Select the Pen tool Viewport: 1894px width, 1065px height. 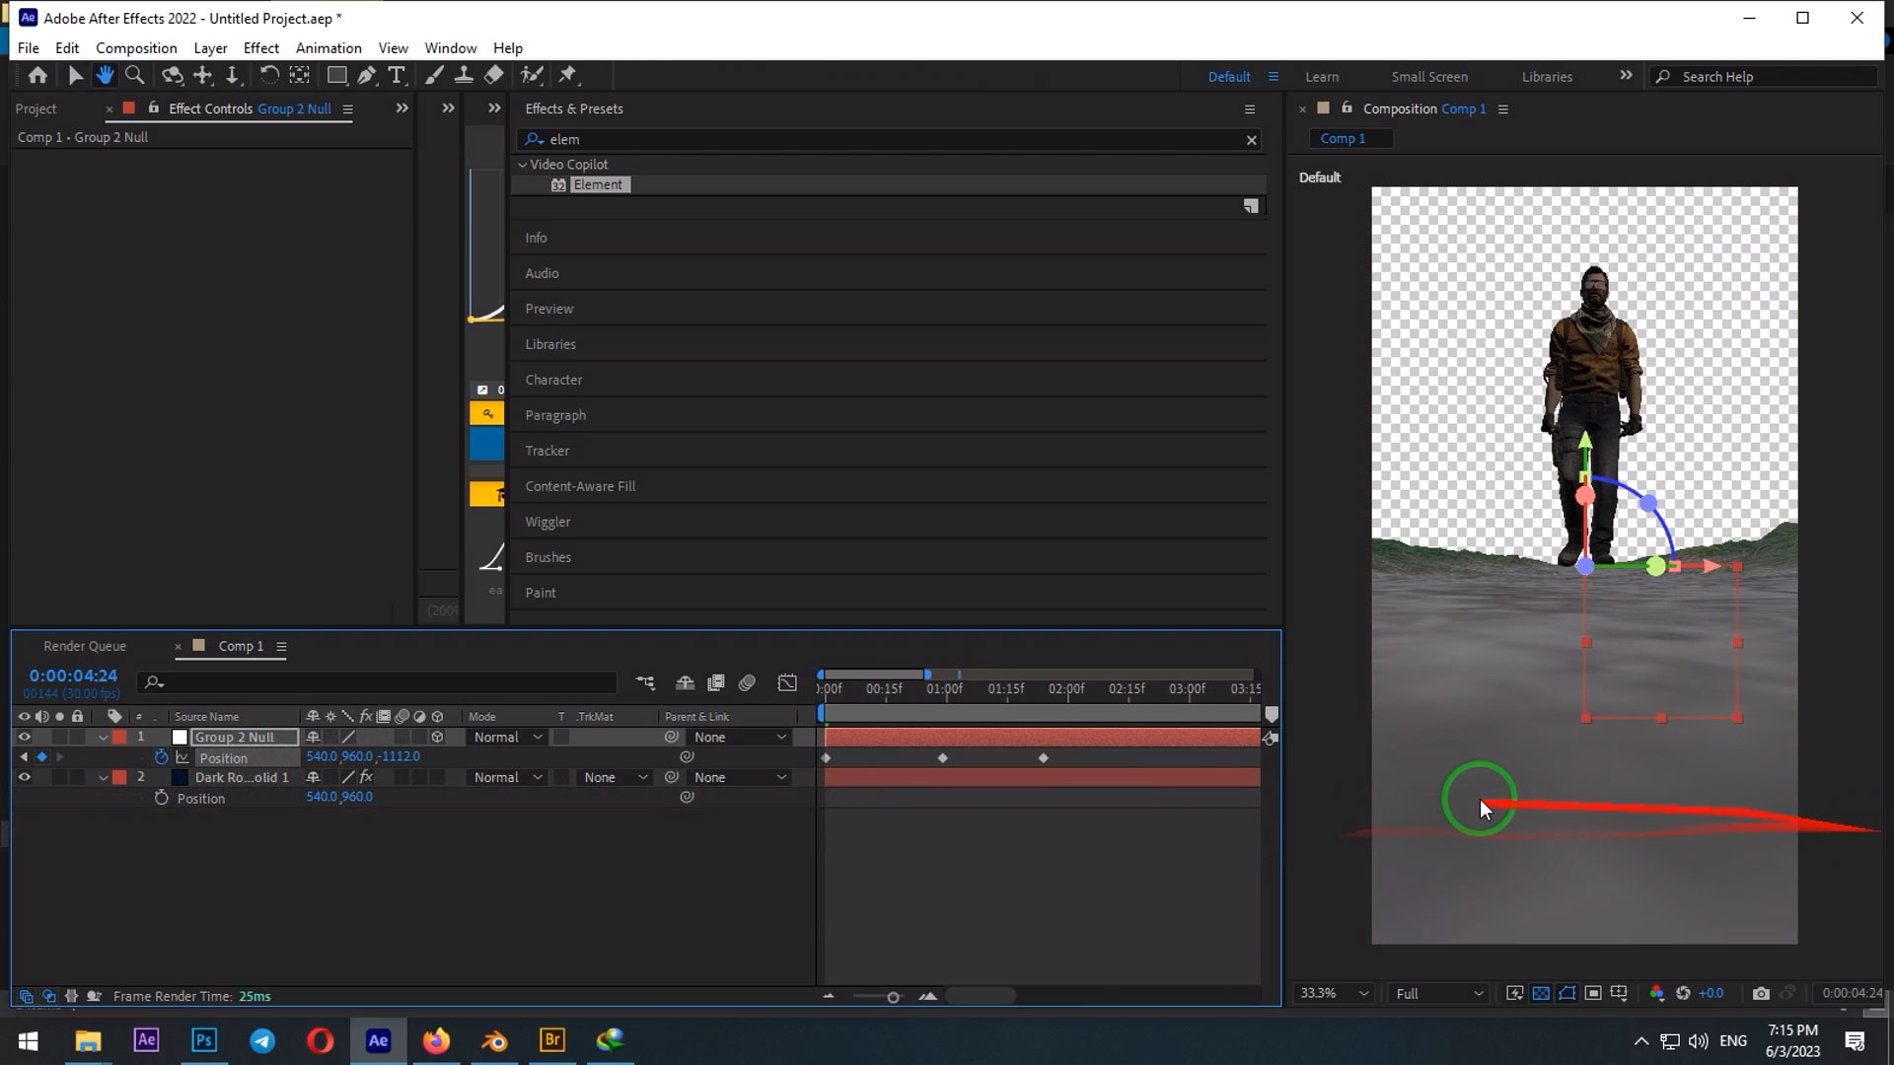tap(366, 75)
